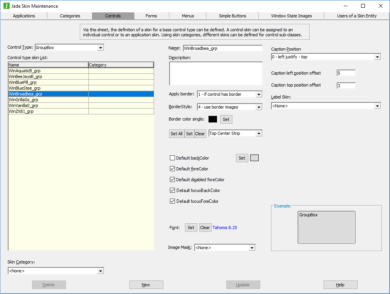The height and width of the screenshot is (294, 390).
Task: Switch to the Applications tab
Action: point(24,16)
